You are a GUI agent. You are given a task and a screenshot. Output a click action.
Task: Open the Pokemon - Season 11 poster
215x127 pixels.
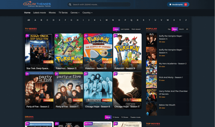[69, 52]
